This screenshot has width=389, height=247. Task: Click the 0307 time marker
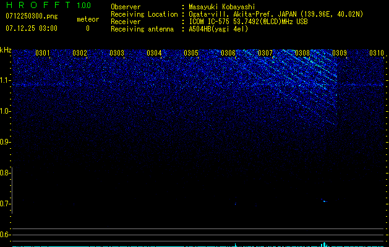pos(265,52)
